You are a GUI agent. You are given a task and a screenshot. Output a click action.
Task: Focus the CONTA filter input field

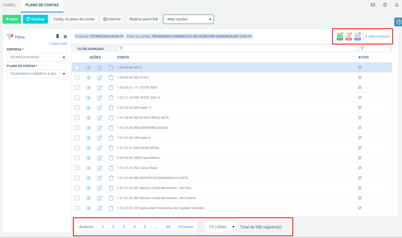237,48
